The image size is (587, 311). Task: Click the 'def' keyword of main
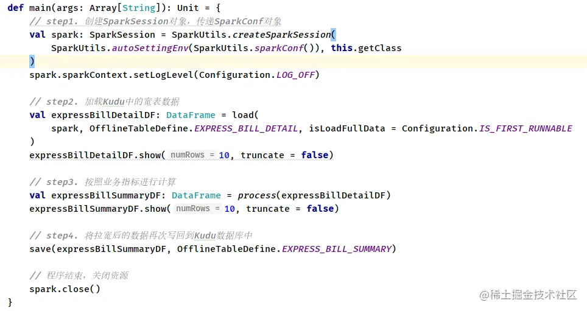click(x=15, y=8)
